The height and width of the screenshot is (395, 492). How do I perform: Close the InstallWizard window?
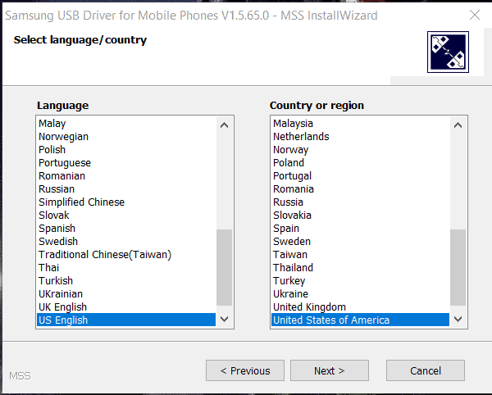coord(475,15)
